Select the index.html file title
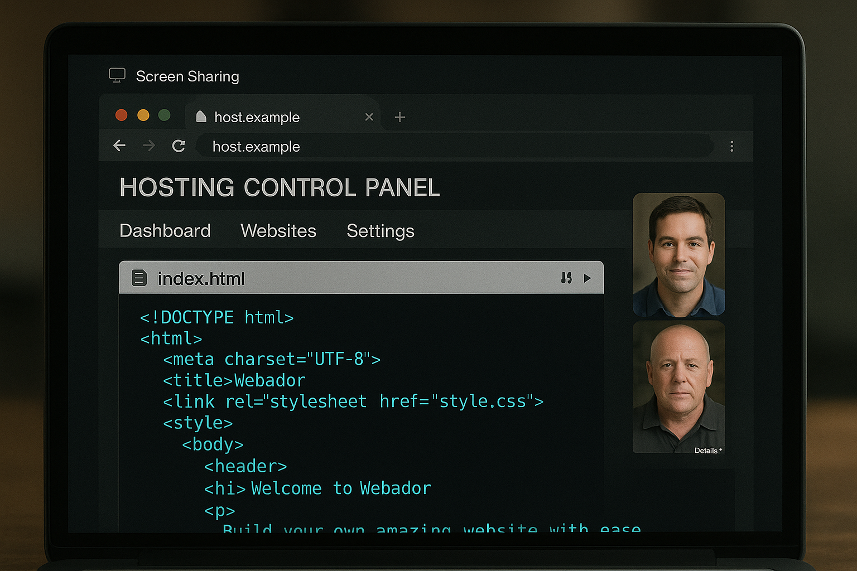This screenshot has width=857, height=571. point(201,278)
